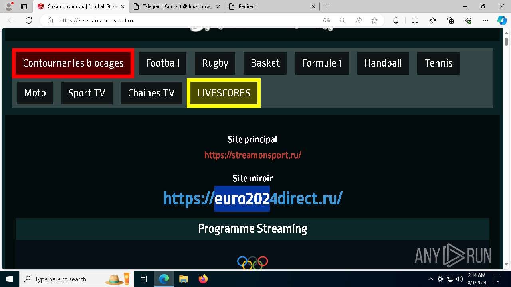
Task: Open the Handball category
Action: pyautogui.click(x=383, y=63)
